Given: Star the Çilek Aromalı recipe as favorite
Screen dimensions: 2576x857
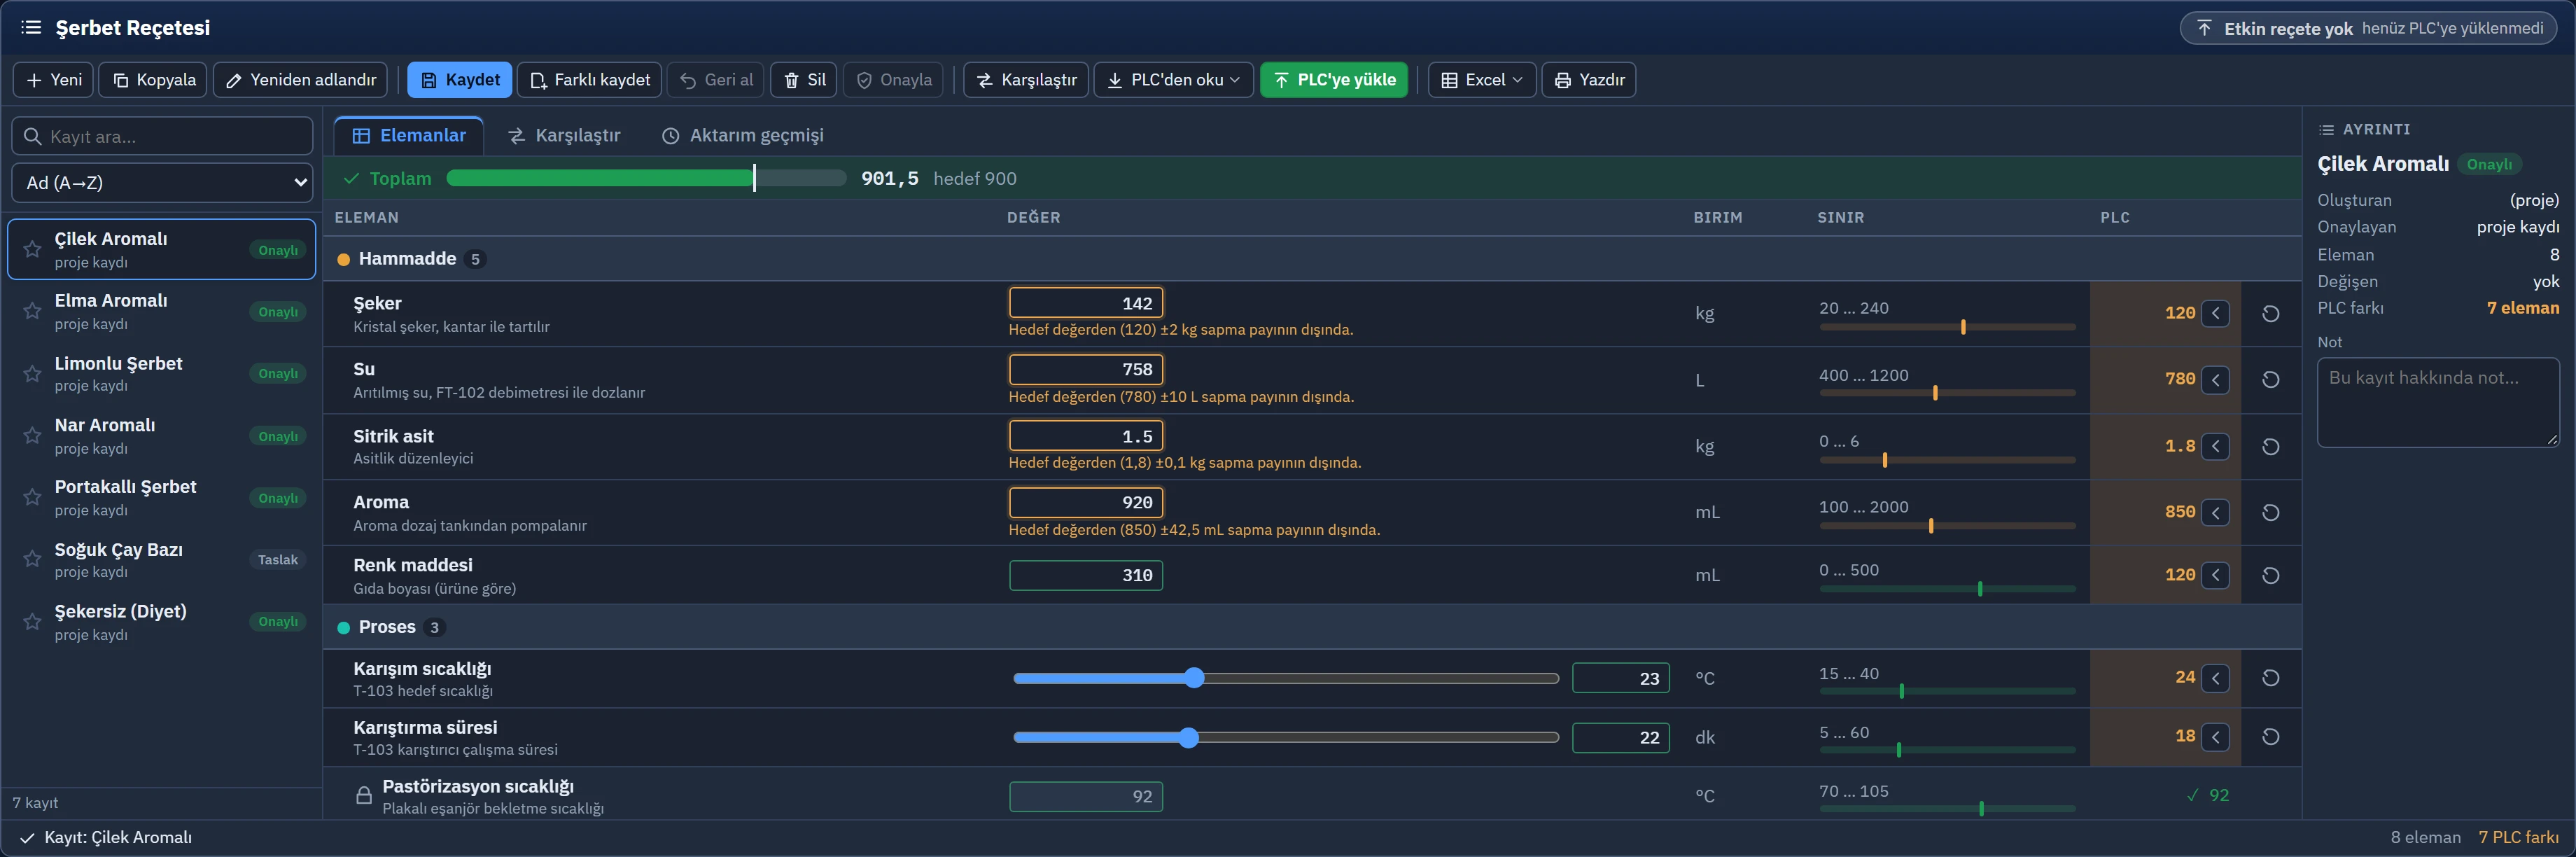Looking at the screenshot, I should tap(32, 249).
